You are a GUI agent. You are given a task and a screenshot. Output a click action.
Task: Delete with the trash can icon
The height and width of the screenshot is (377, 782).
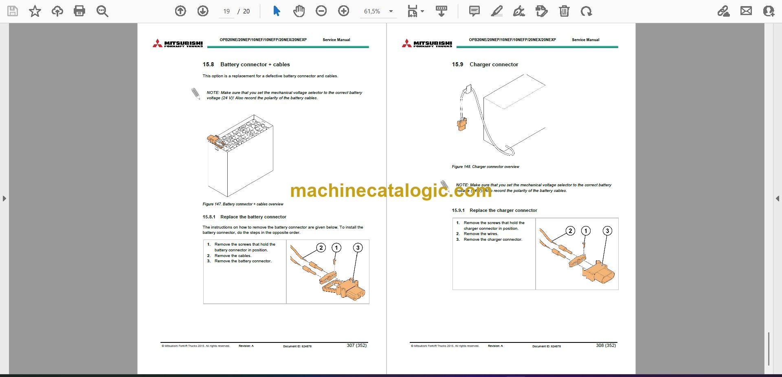564,11
